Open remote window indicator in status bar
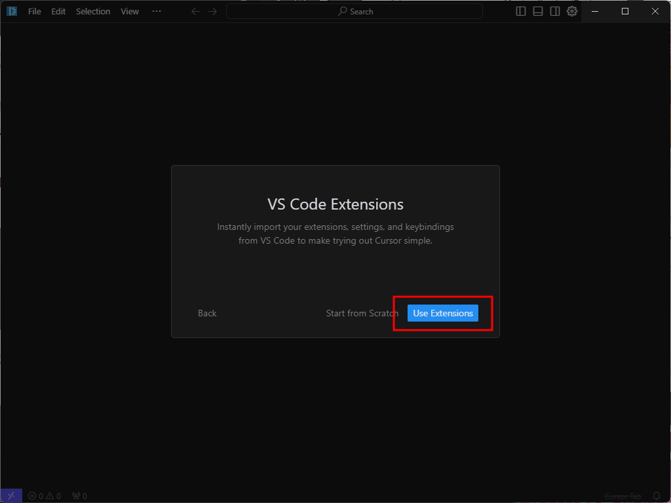The height and width of the screenshot is (503, 671). [11, 496]
